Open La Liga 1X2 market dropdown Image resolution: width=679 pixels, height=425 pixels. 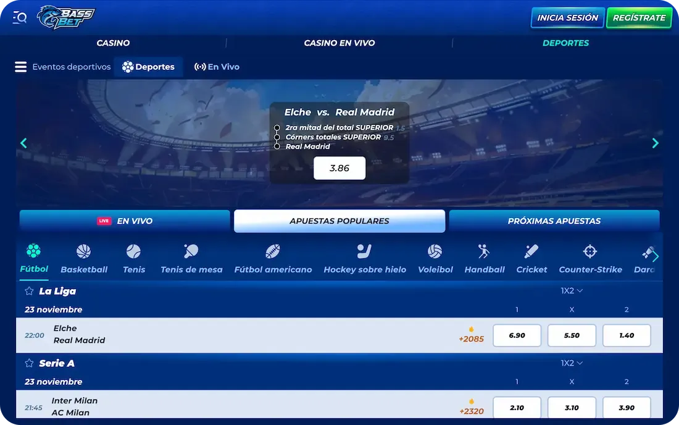click(572, 291)
